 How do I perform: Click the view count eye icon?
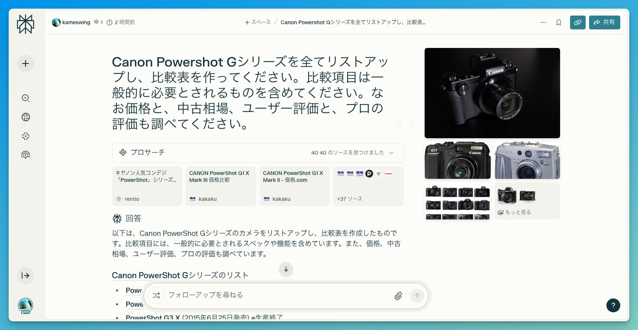click(97, 22)
